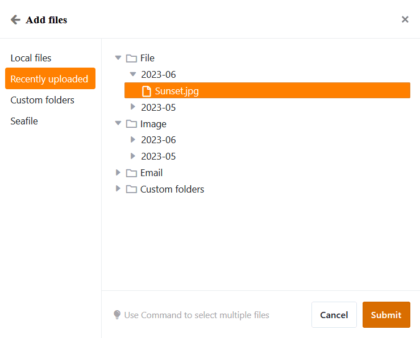
Task: Click the Image folder icon
Action: point(131,124)
